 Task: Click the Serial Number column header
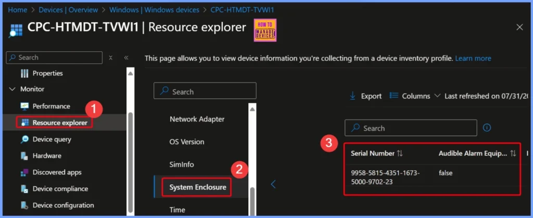pos(373,154)
